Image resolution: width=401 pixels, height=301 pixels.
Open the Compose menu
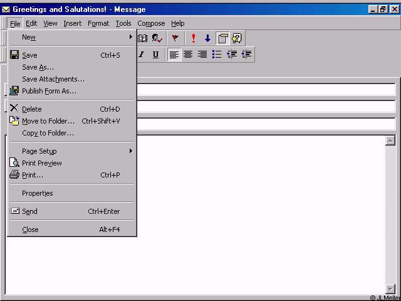click(151, 23)
